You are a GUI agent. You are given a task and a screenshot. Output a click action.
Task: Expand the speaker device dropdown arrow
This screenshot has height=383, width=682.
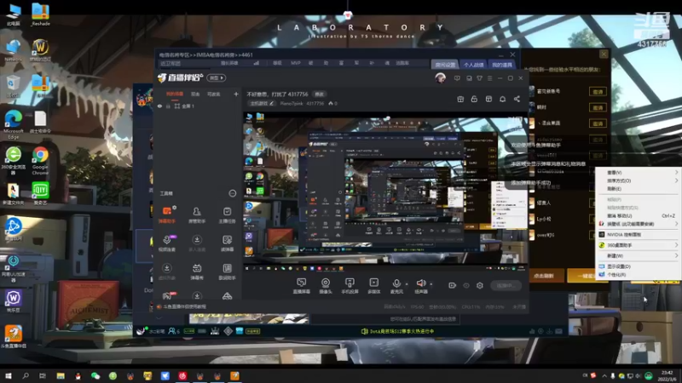pyautogui.click(x=431, y=284)
